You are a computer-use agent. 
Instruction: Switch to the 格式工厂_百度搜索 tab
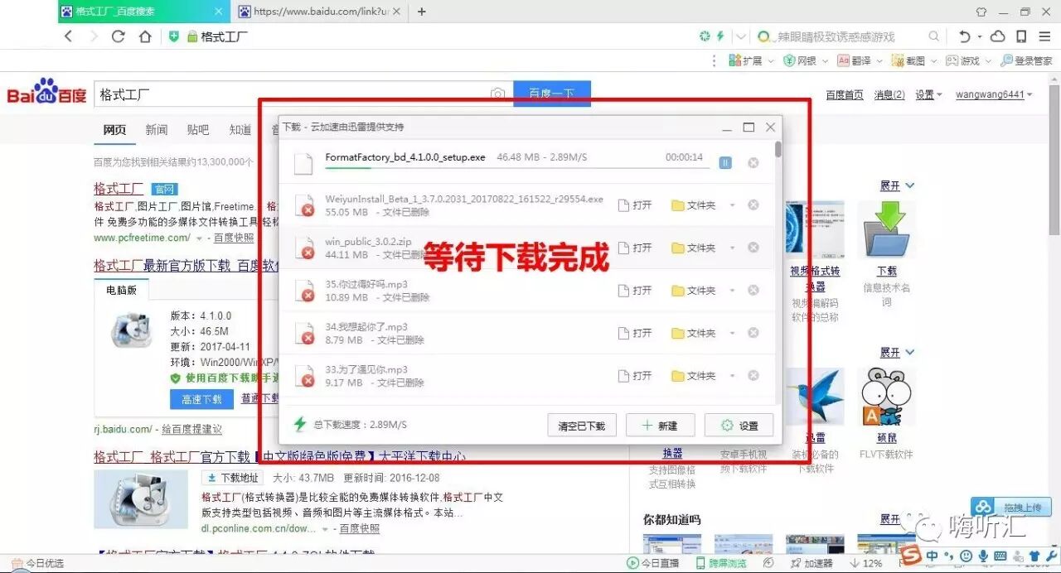point(143,12)
